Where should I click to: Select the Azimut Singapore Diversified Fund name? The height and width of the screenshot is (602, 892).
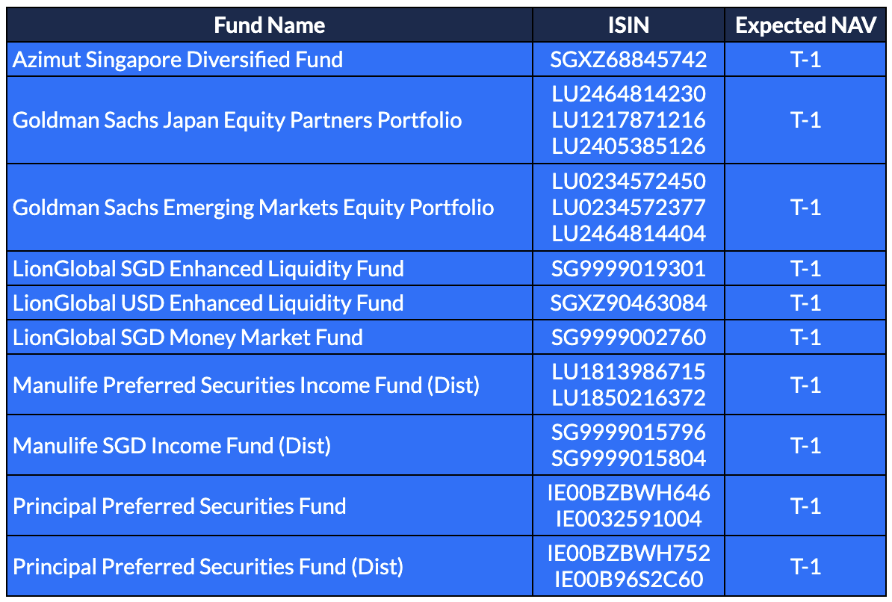(178, 60)
